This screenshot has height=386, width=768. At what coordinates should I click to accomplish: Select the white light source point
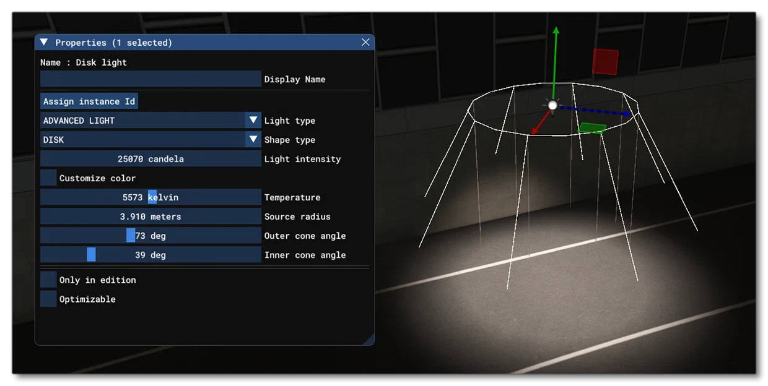coord(552,105)
